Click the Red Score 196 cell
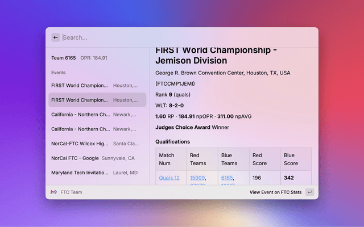Viewport: 364px width, 227px height. pos(259,178)
